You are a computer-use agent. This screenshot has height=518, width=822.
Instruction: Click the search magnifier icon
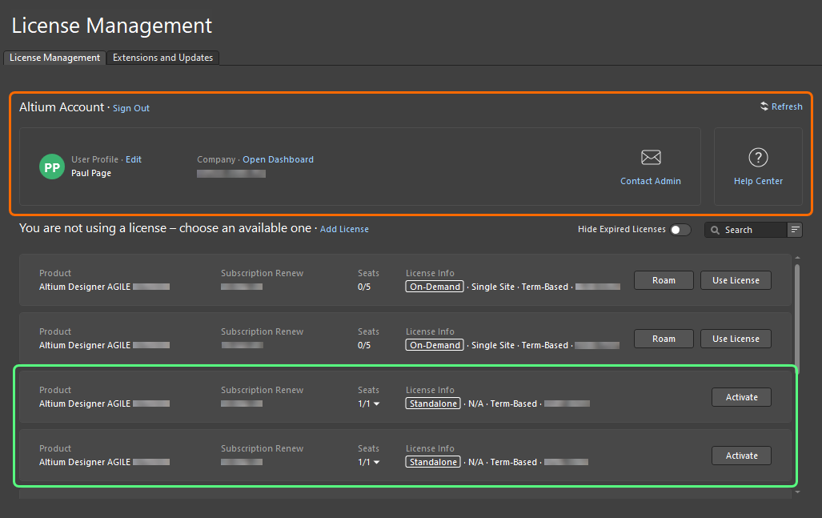(715, 230)
